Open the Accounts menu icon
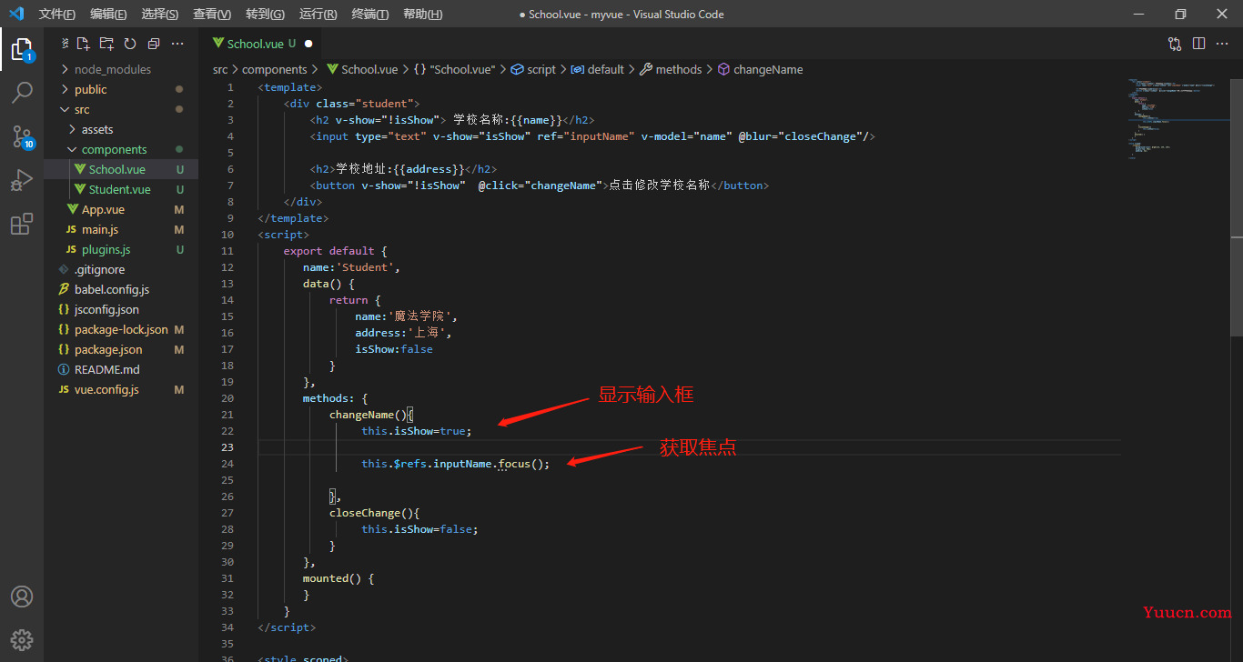Image resolution: width=1243 pixels, height=662 pixels. point(22,597)
